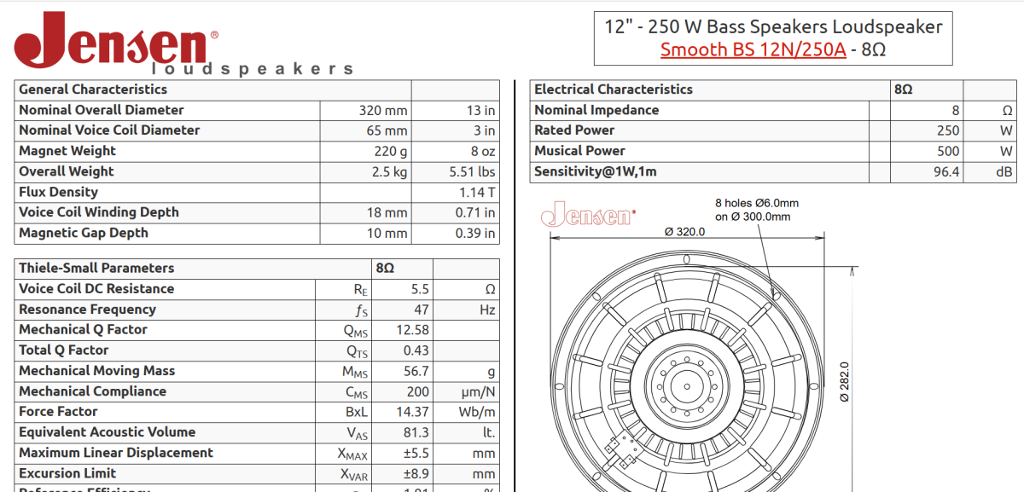Viewport: 1024px width, 492px height.
Task: Click the '8 holes Ø6.0mm' annotation
Action: click(x=757, y=204)
